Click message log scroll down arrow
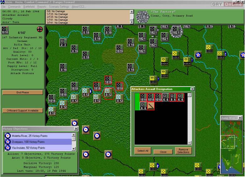Image resolution: width=245 pixels, height=177 pixels. 132,22
